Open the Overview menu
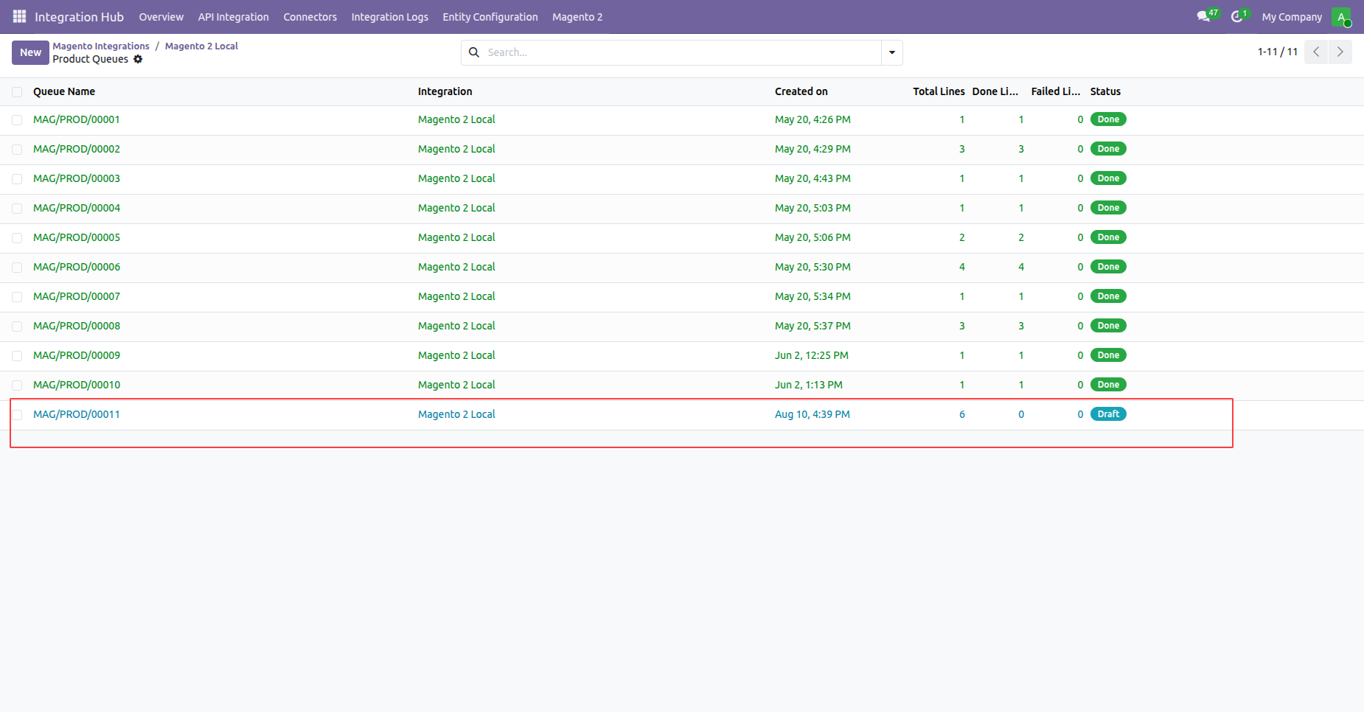 (161, 17)
